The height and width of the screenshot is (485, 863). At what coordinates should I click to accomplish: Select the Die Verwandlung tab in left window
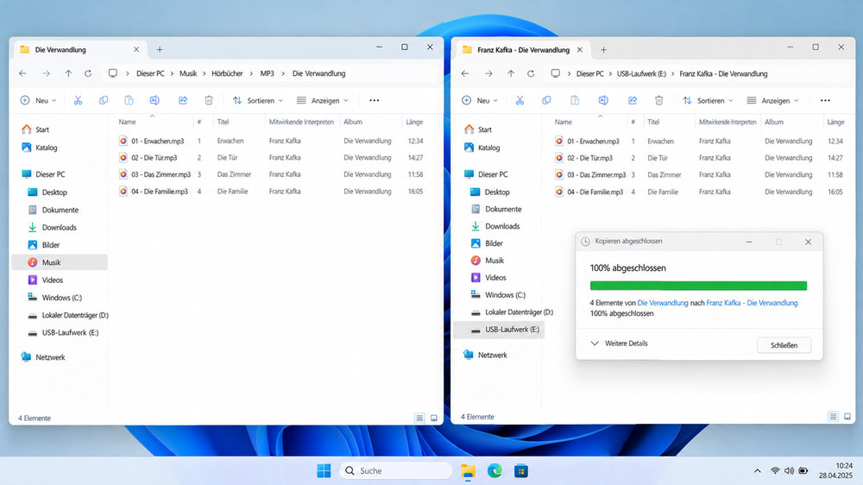pyautogui.click(x=79, y=49)
